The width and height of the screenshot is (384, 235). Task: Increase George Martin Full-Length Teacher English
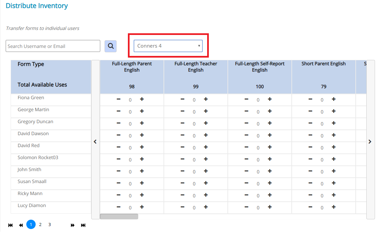coord(206,111)
